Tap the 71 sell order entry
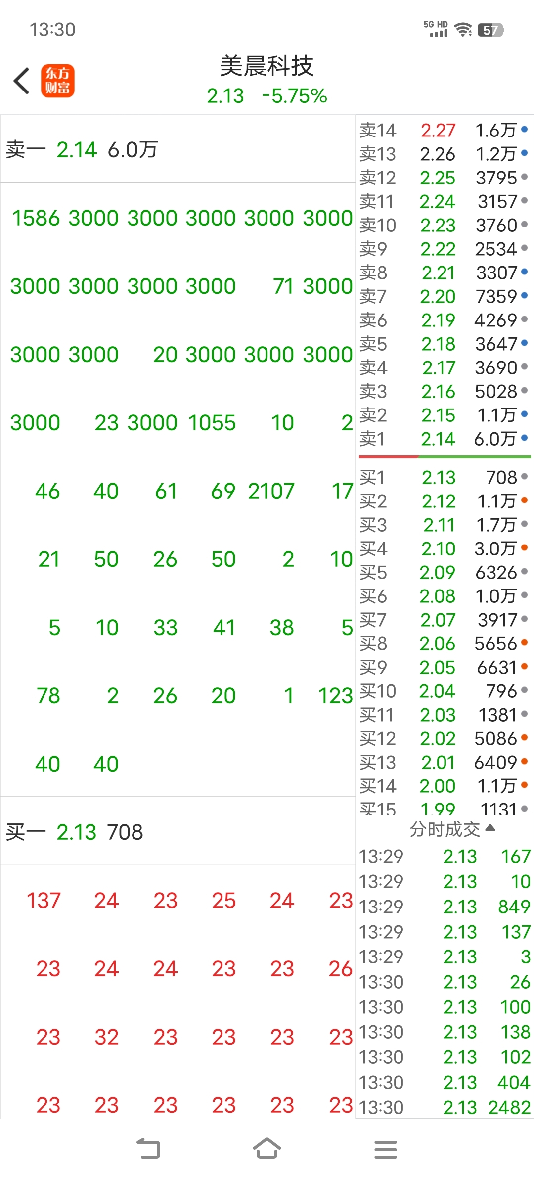The width and height of the screenshot is (534, 1181). [x=284, y=286]
